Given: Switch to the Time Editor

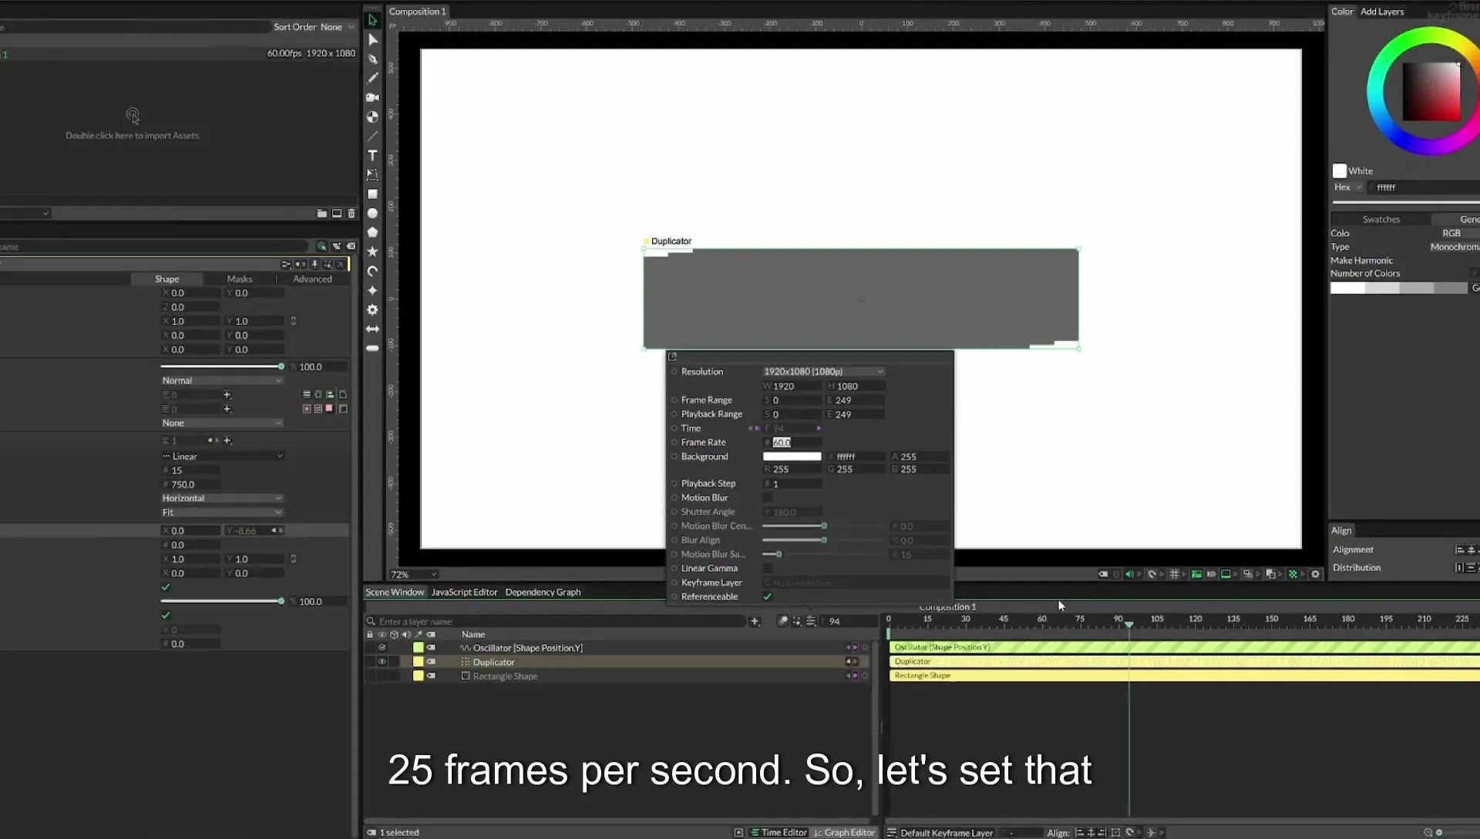Looking at the screenshot, I should [779, 833].
